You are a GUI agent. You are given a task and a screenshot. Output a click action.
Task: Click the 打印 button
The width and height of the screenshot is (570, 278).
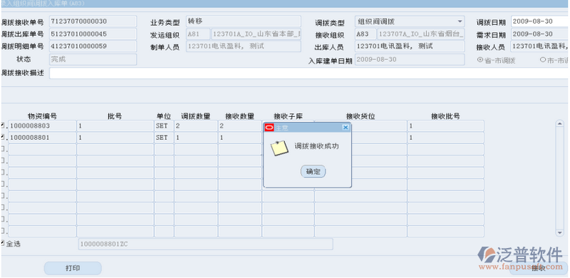coord(73,268)
